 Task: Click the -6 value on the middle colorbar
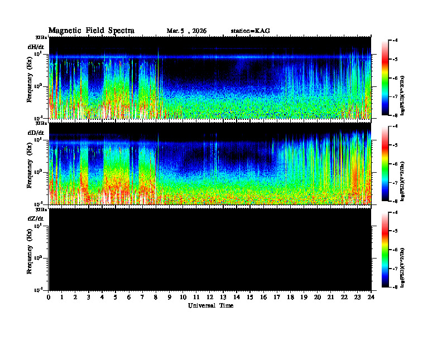click(x=395, y=164)
